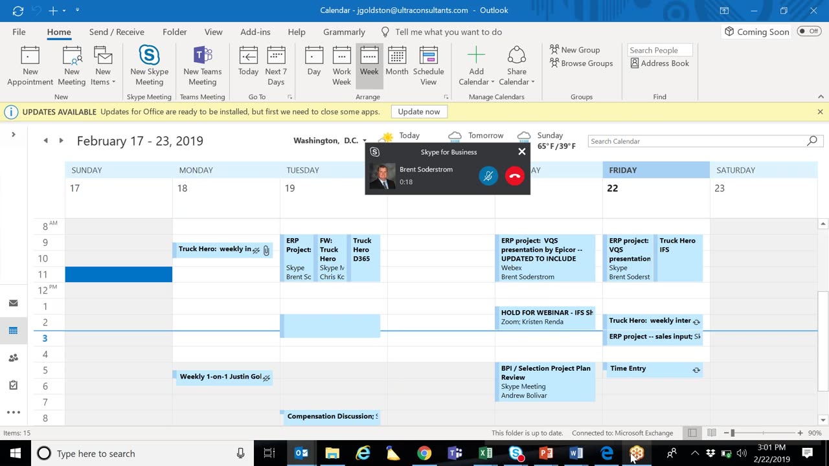Open the Share Calendar dropdown

pos(516,66)
